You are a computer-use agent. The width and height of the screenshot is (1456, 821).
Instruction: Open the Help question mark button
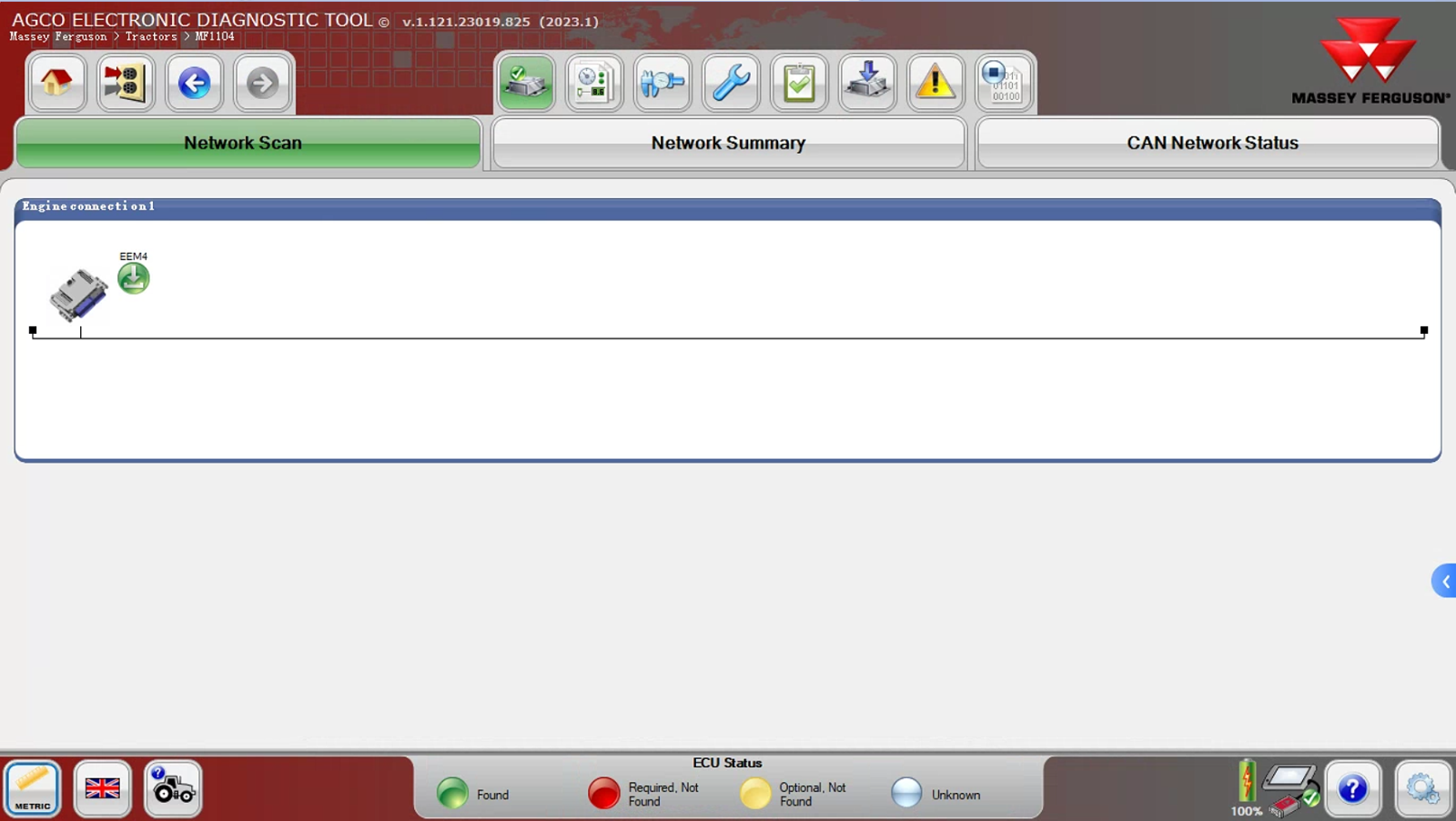(x=1352, y=788)
